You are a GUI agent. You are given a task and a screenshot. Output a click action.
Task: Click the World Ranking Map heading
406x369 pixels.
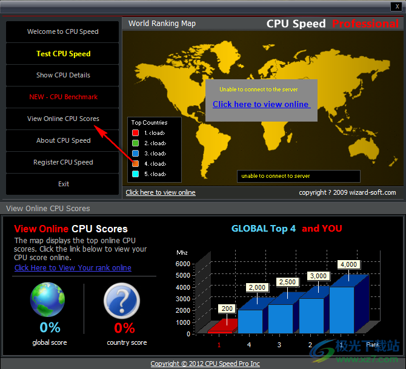tap(162, 24)
